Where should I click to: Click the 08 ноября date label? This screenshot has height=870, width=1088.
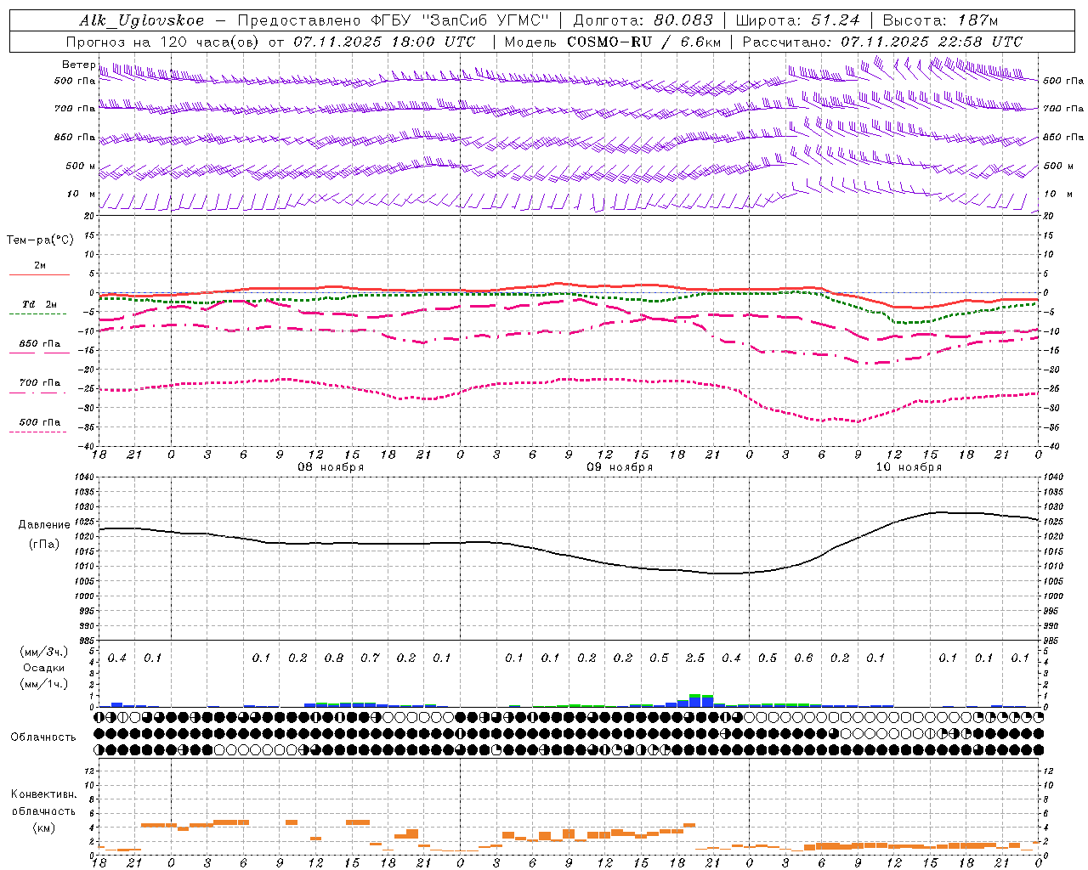click(331, 467)
